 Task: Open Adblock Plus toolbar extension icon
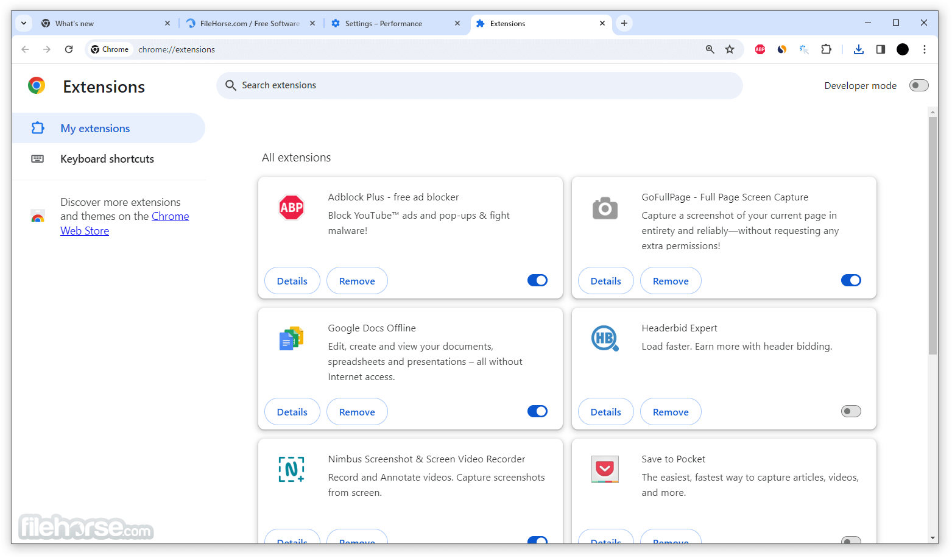760,49
